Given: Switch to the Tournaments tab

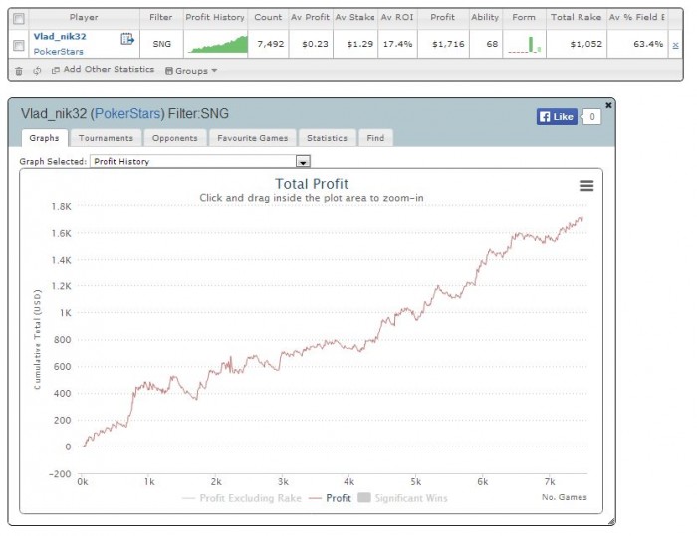Looking at the screenshot, I should pyautogui.click(x=106, y=138).
